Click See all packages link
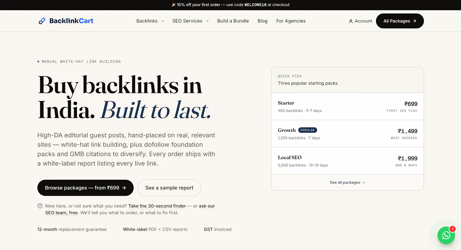This screenshot has height=250, width=461. click(x=347, y=182)
